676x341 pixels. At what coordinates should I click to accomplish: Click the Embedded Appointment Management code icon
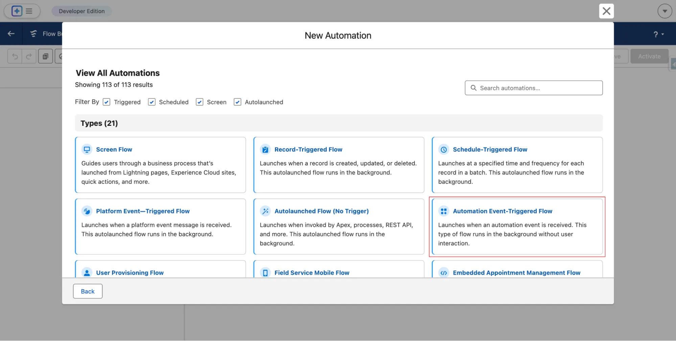[444, 272]
